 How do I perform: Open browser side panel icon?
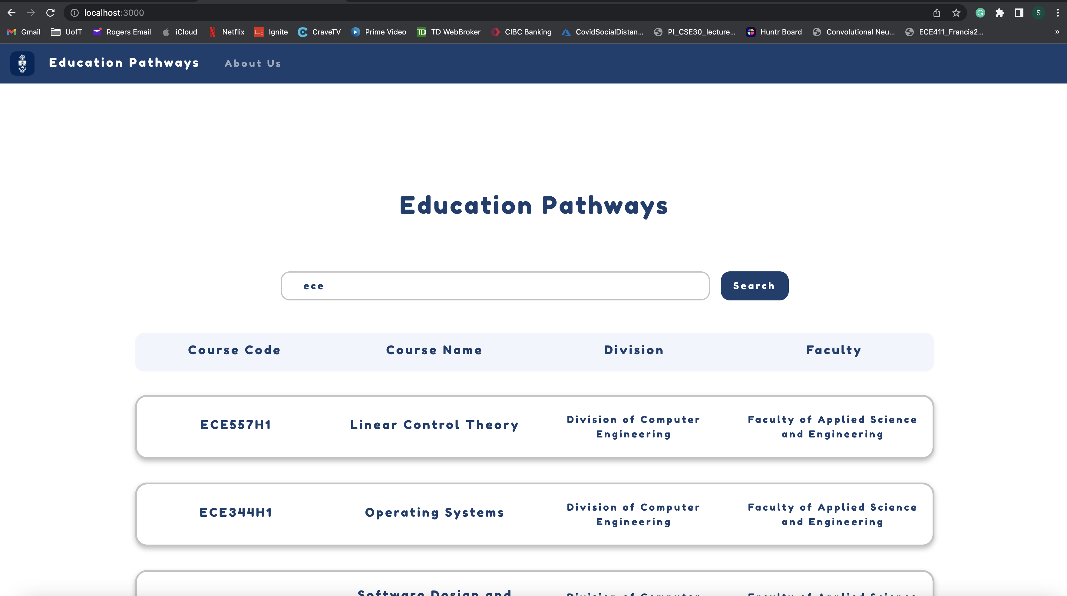tap(1019, 13)
